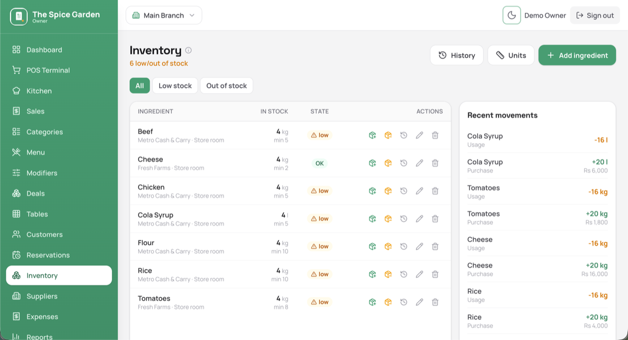Remove stock from Beef
This screenshot has height=340, width=628.
pyautogui.click(x=388, y=135)
